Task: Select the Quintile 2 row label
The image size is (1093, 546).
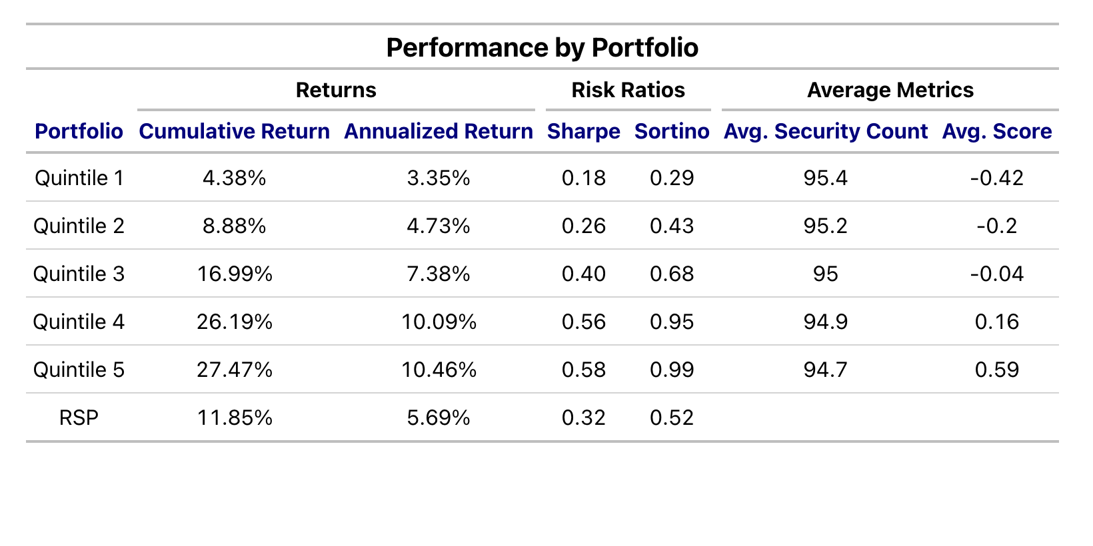Action: click(79, 226)
